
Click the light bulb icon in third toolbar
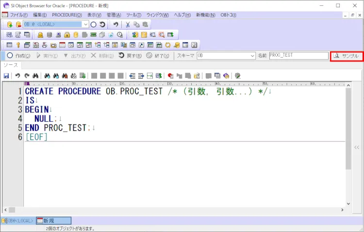point(194,45)
